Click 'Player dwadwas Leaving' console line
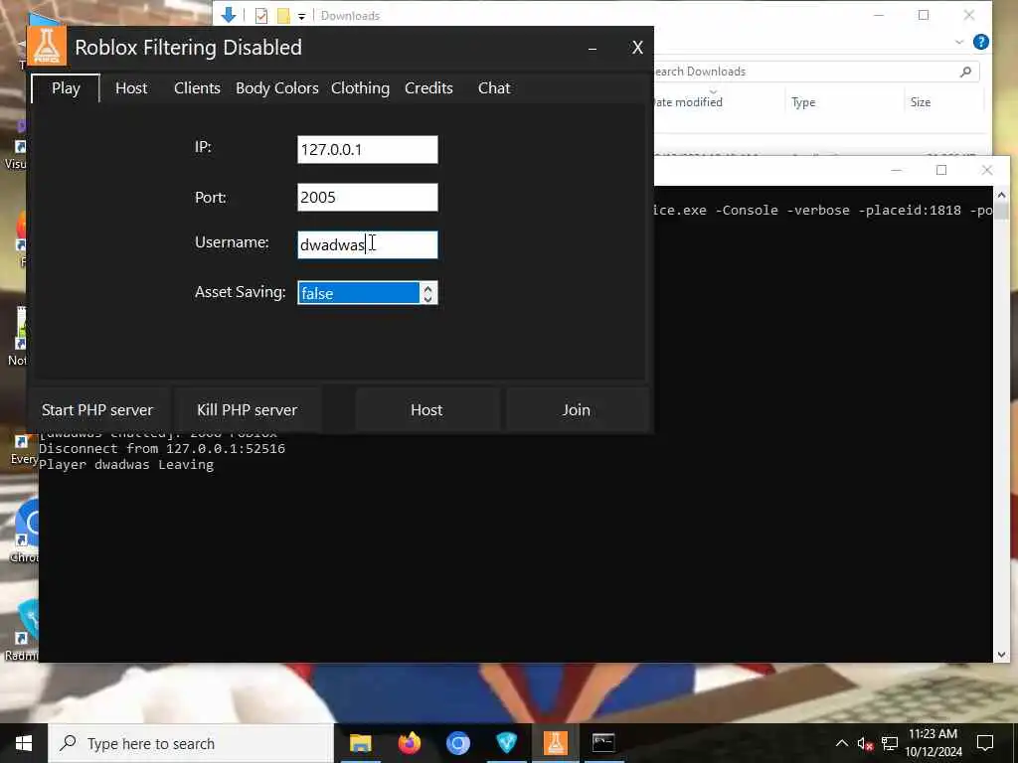This screenshot has height=763, width=1018. coord(126,465)
